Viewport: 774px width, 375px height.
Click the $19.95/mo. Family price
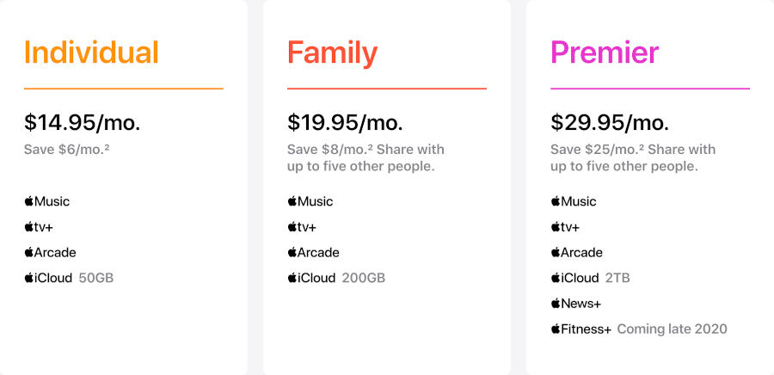pos(345,122)
